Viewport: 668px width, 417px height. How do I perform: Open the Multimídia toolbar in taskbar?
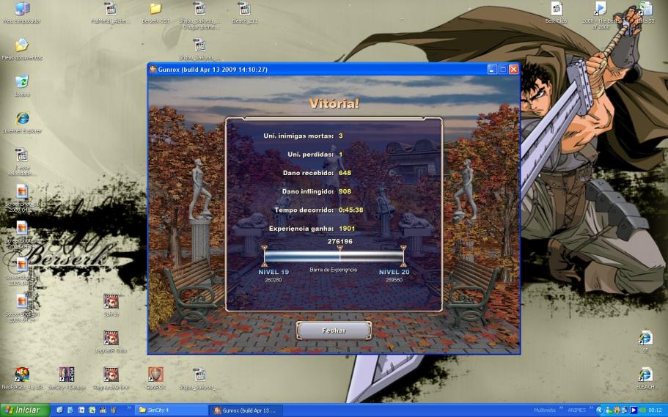[544, 410]
